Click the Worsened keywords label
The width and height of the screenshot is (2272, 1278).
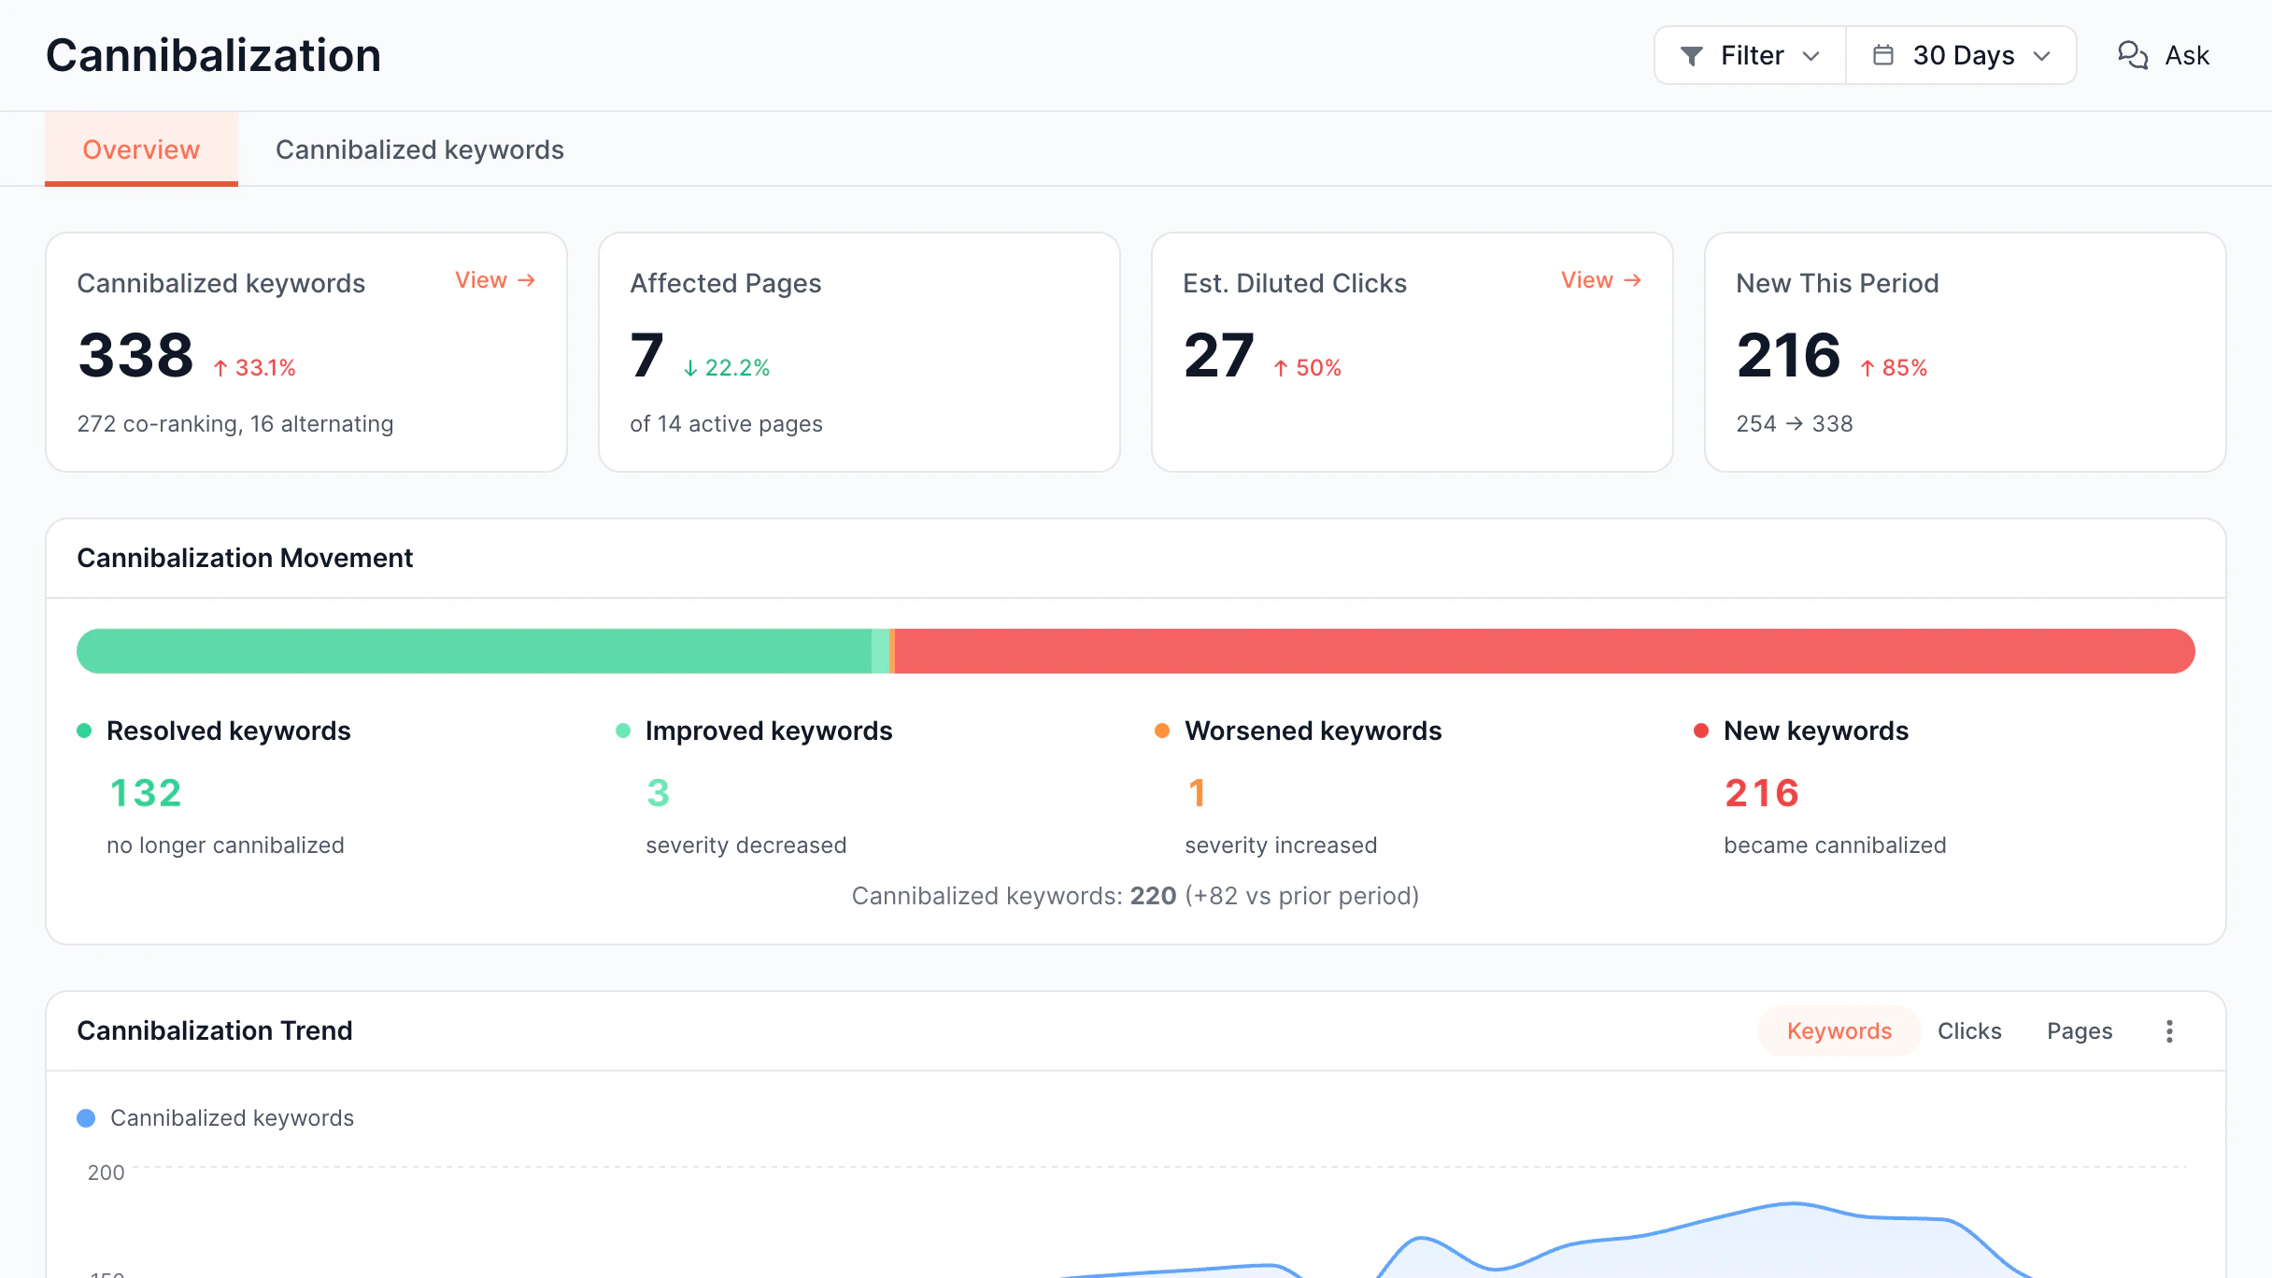1313,731
